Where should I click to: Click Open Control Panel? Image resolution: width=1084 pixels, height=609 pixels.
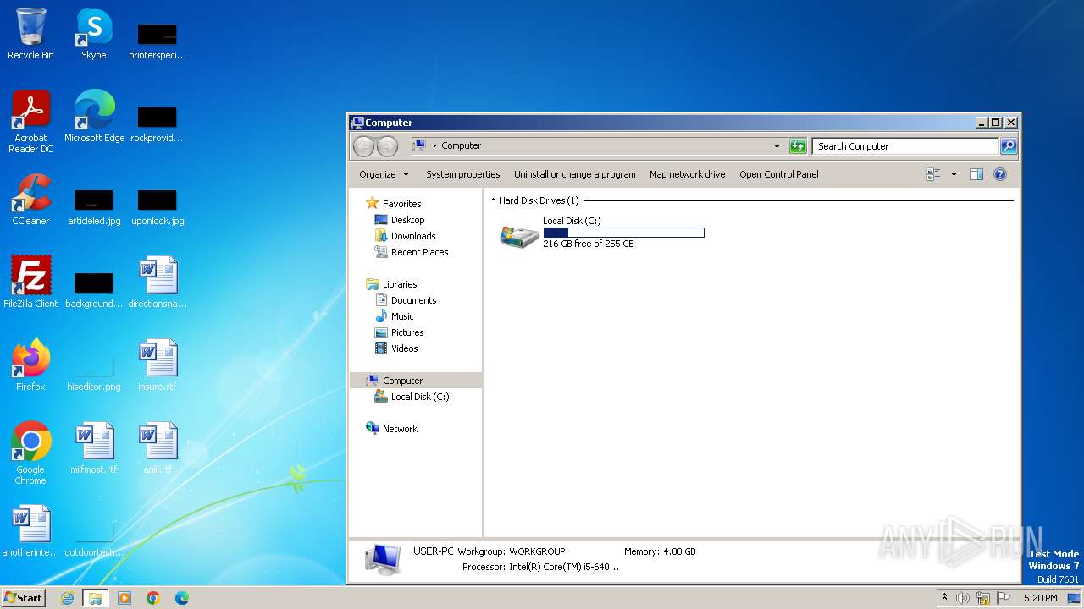pos(778,174)
